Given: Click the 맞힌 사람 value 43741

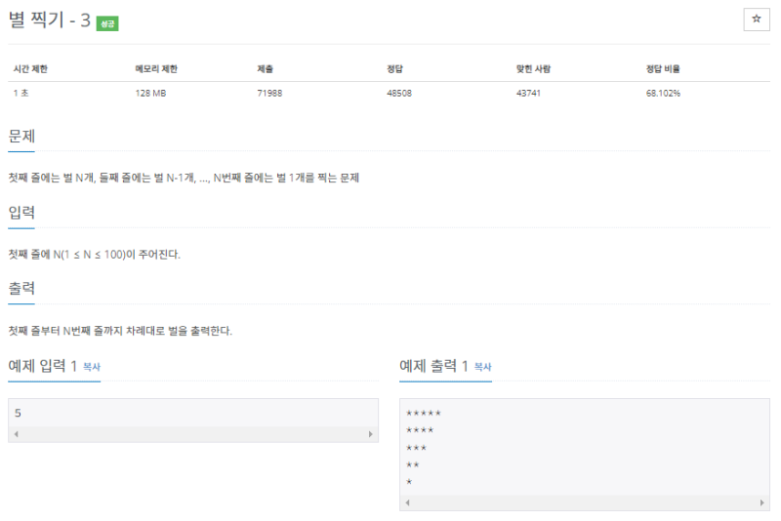Looking at the screenshot, I should point(528,93).
